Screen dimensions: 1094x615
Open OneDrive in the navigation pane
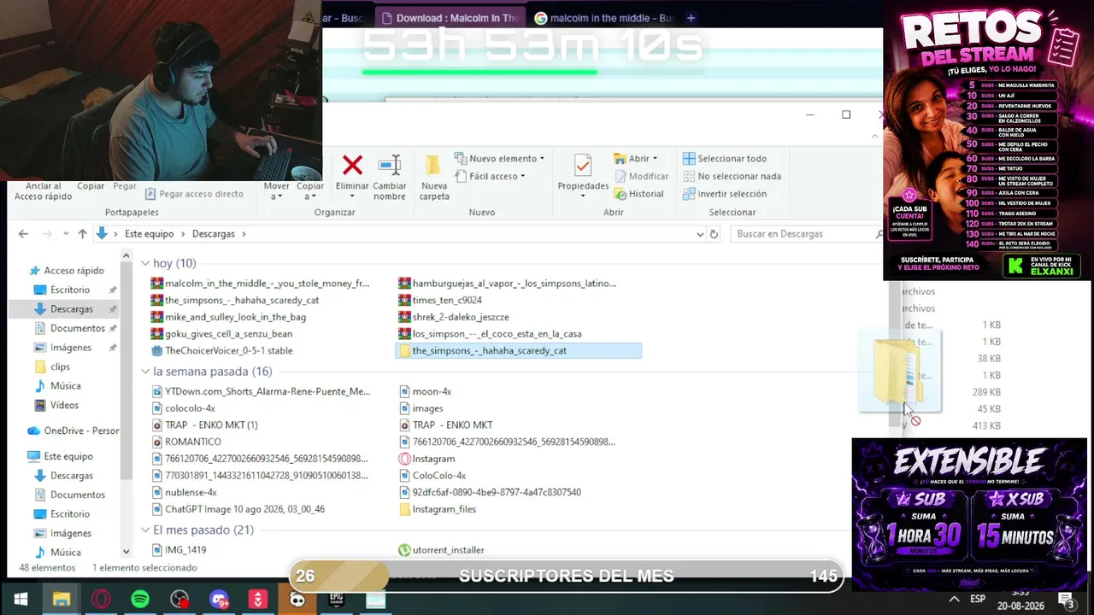tap(74, 431)
